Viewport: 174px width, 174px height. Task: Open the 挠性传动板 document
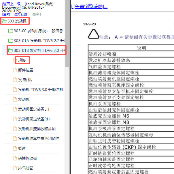click(28, 158)
